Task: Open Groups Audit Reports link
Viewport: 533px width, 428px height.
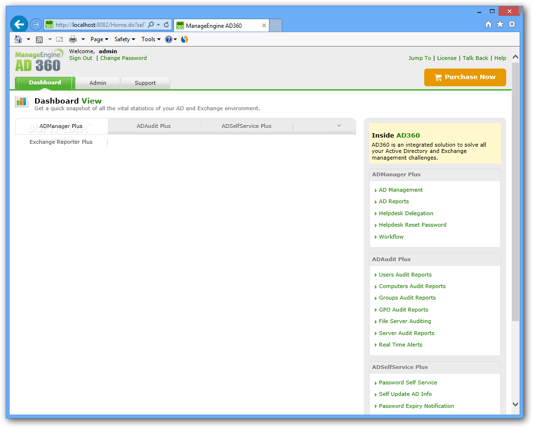Action: point(407,298)
